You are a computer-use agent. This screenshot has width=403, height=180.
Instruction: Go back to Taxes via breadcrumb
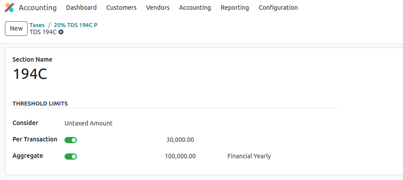pyautogui.click(x=37, y=25)
